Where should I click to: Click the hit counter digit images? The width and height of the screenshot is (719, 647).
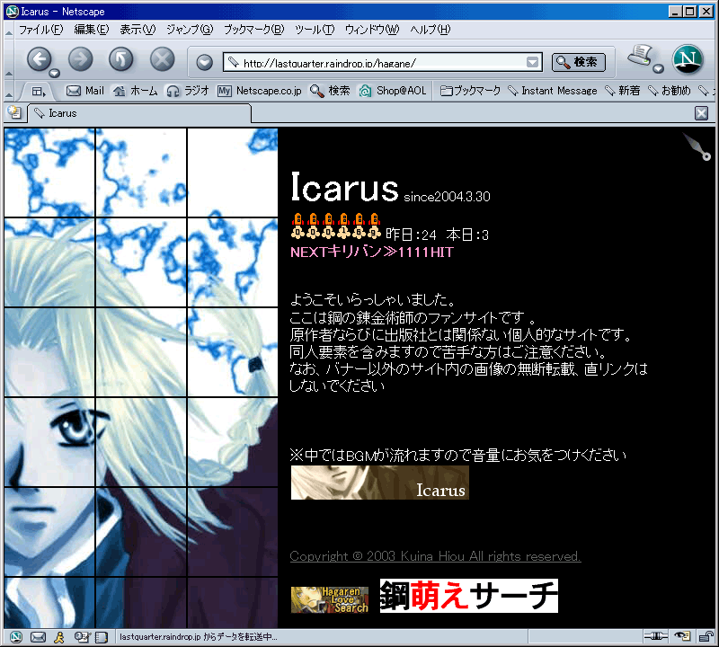pos(336,226)
